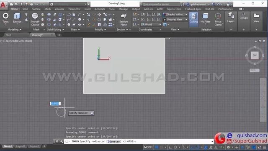Click the signed-in user account name
This screenshot has width=268, height=151.
(x=199, y=4)
